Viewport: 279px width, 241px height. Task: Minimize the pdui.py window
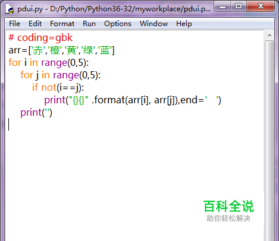[x=222, y=7]
